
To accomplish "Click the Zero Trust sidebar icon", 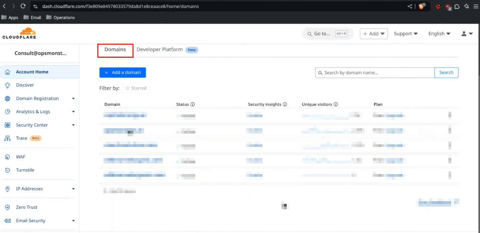I will [7, 207].
